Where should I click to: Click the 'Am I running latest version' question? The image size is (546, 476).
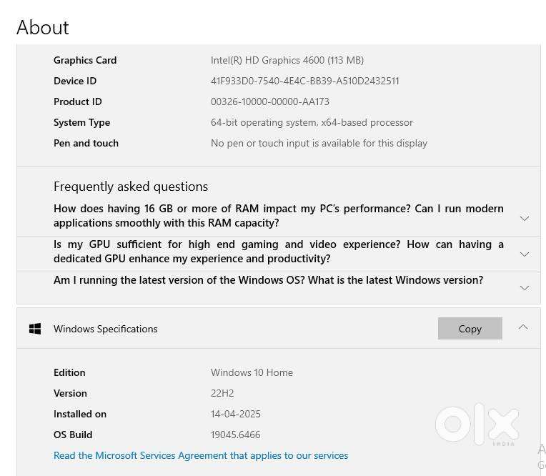[268, 280]
